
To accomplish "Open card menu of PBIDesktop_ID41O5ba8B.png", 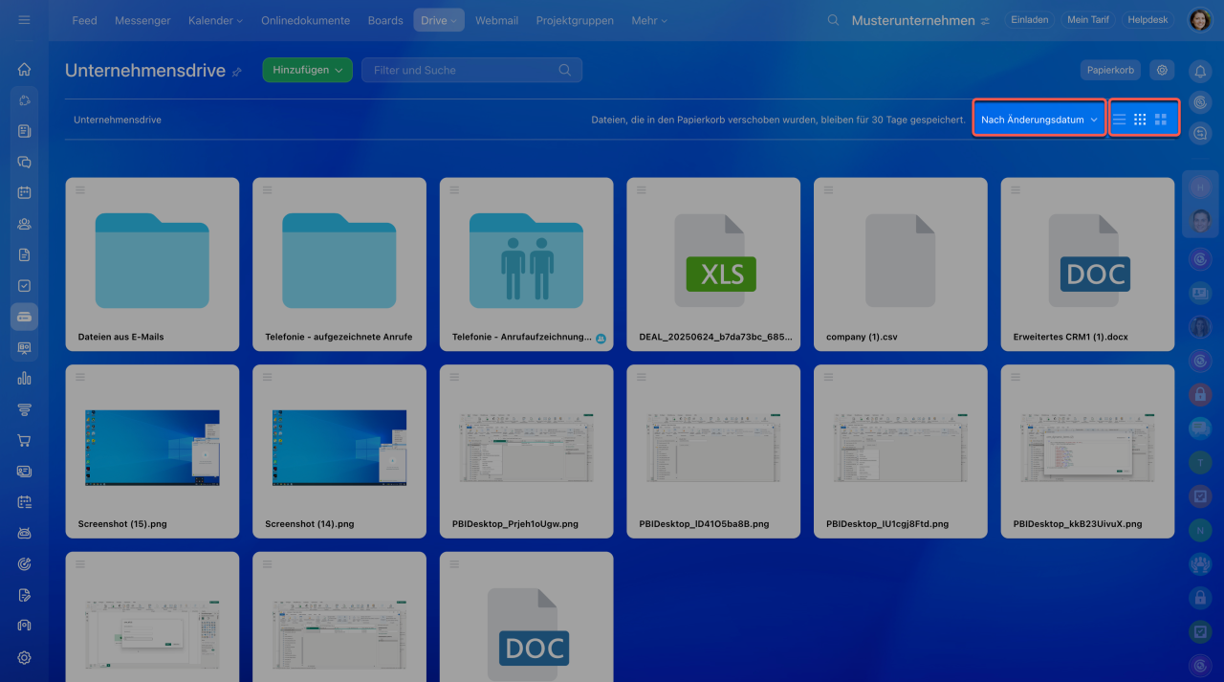I will 642,377.
